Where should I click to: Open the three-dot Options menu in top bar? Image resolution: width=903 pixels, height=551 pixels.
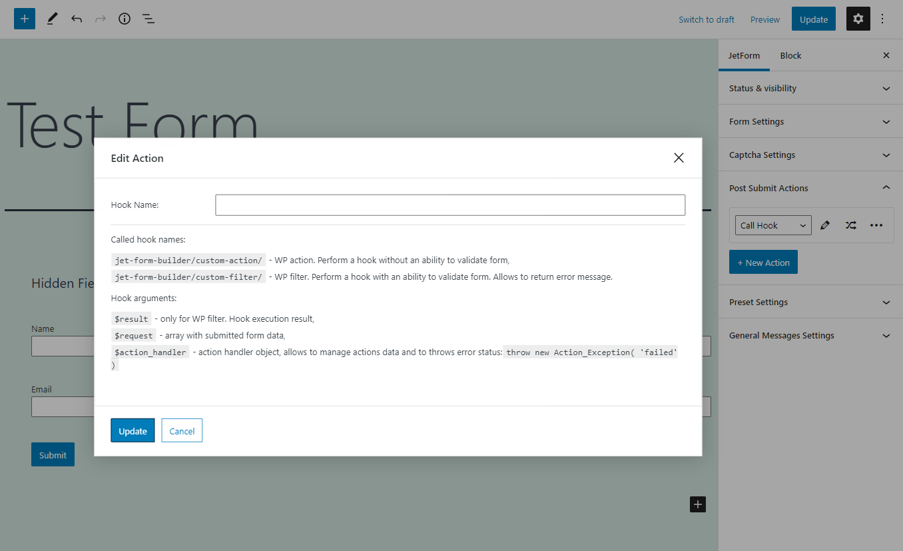[x=883, y=19]
